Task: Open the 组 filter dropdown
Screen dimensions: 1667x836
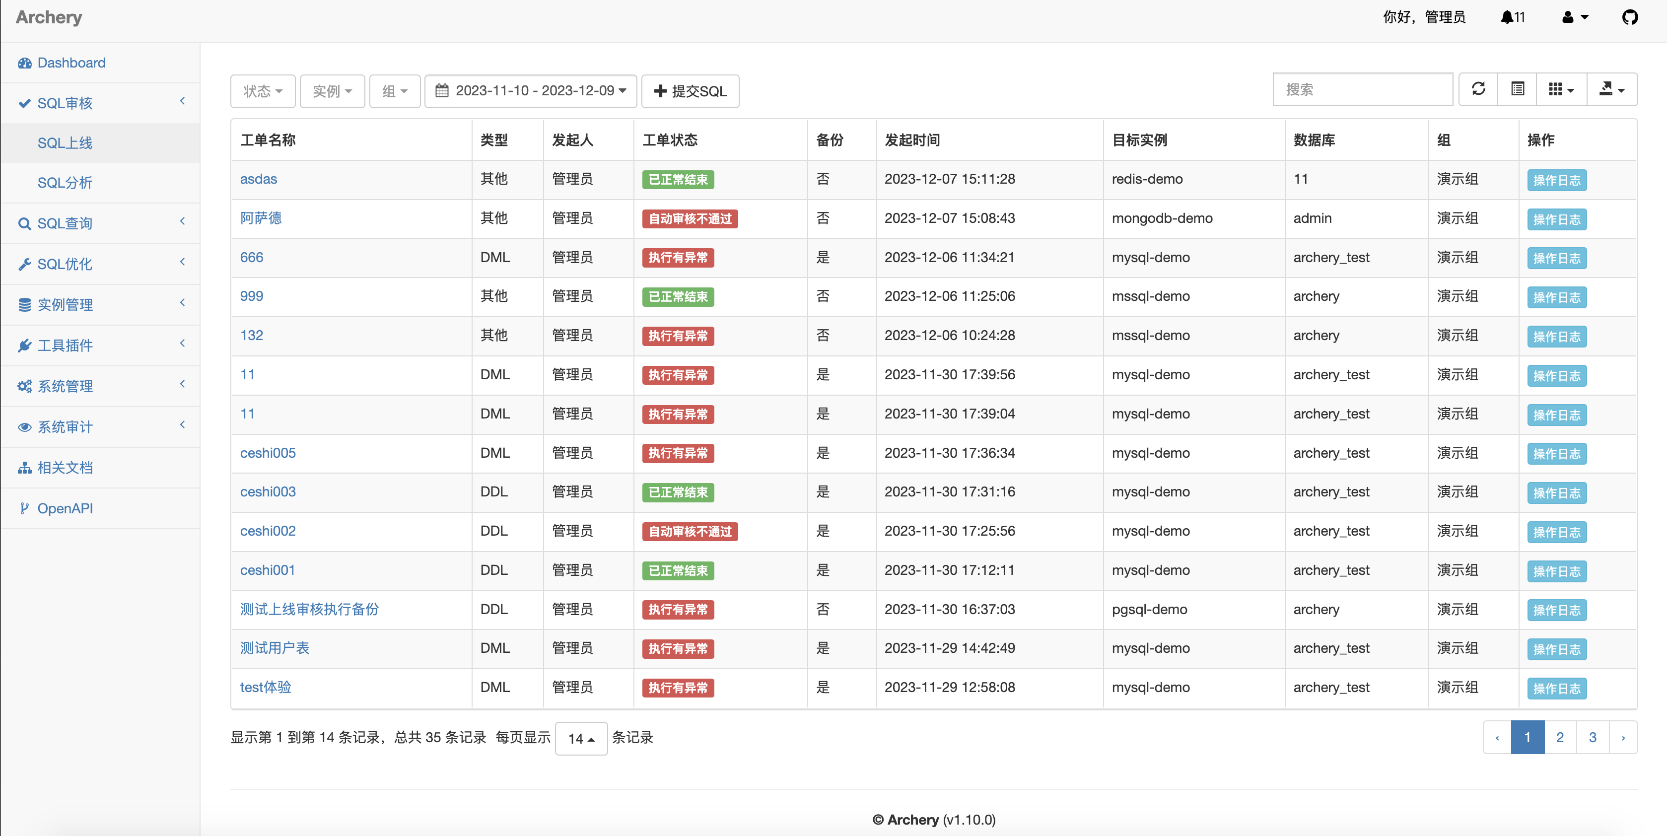Action: pyautogui.click(x=395, y=91)
